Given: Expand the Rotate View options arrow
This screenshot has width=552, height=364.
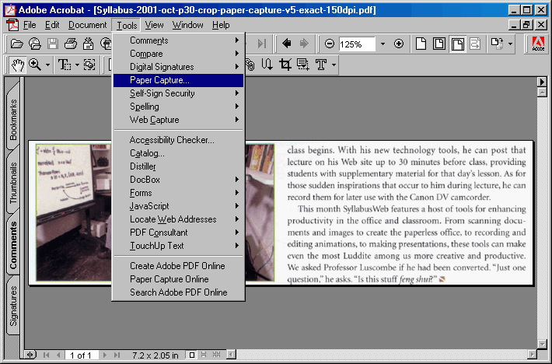Looking at the screenshot, I should [510, 44].
